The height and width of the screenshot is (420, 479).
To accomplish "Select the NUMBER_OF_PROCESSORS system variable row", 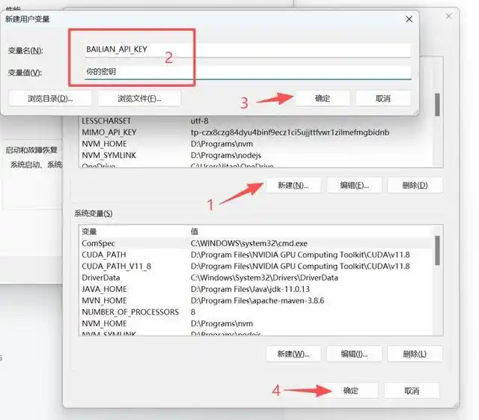I will tap(256, 312).
